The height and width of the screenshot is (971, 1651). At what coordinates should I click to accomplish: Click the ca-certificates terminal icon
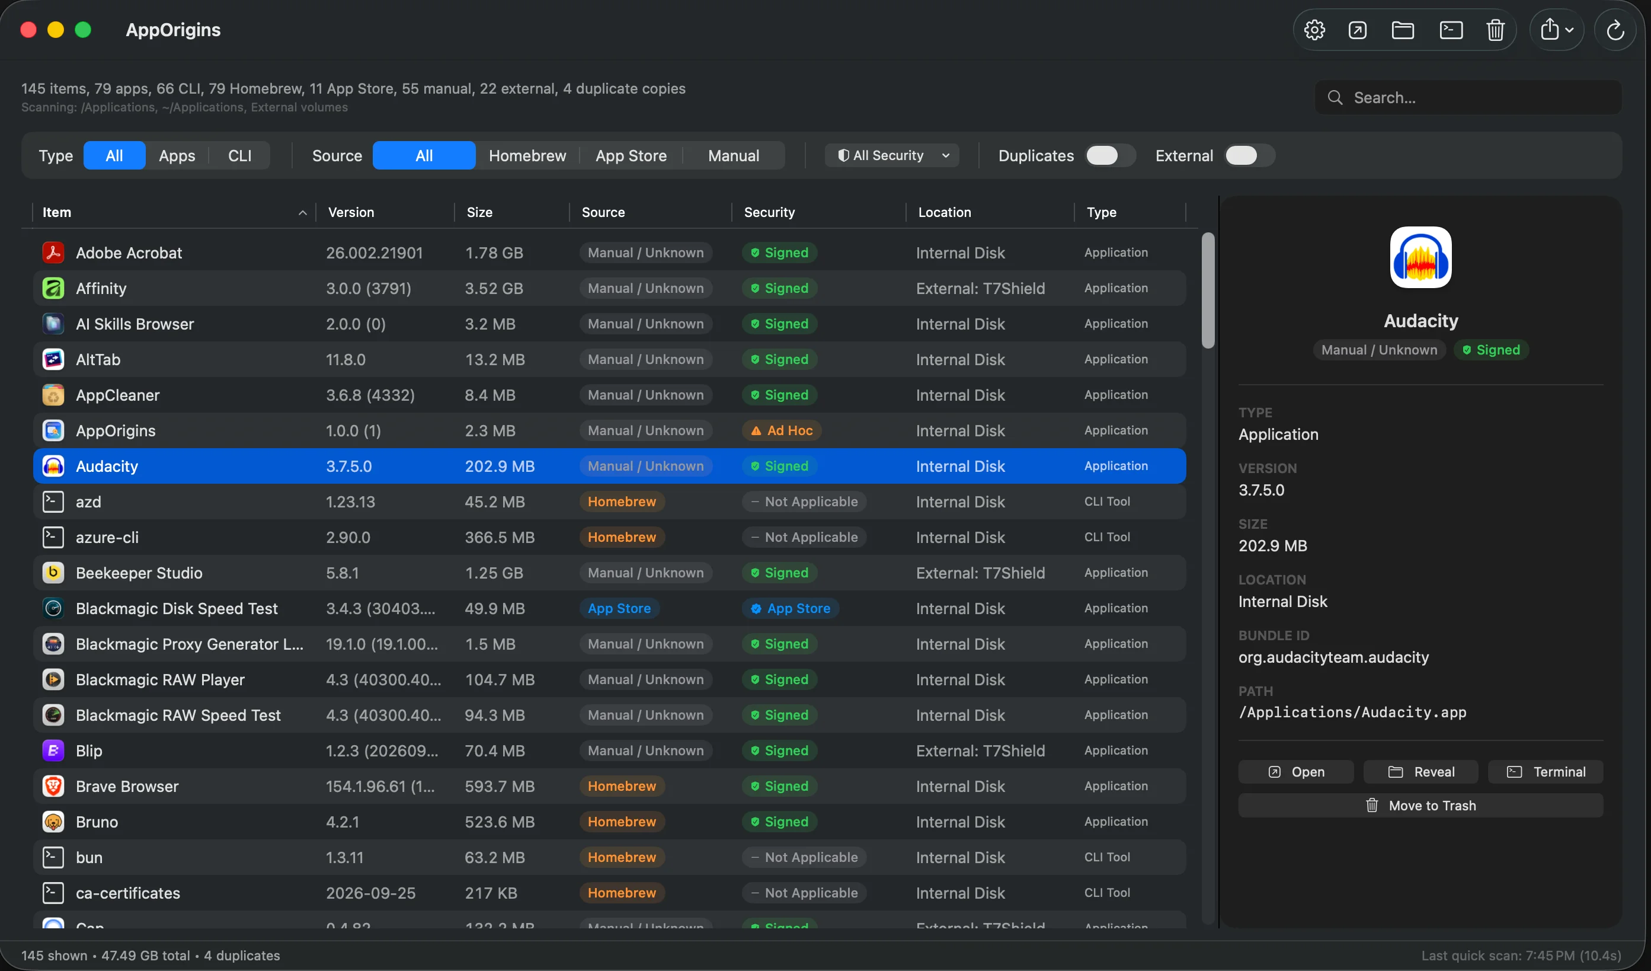(x=53, y=893)
